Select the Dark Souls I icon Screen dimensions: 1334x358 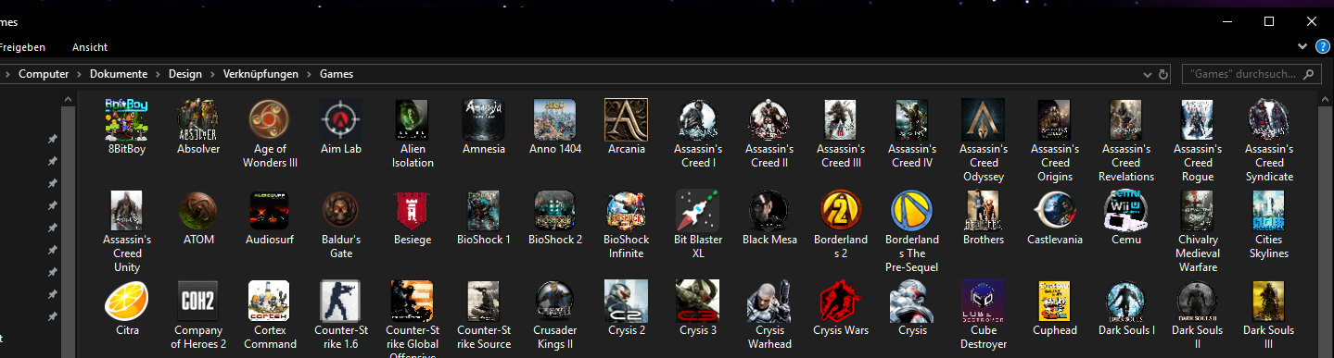(1126, 302)
